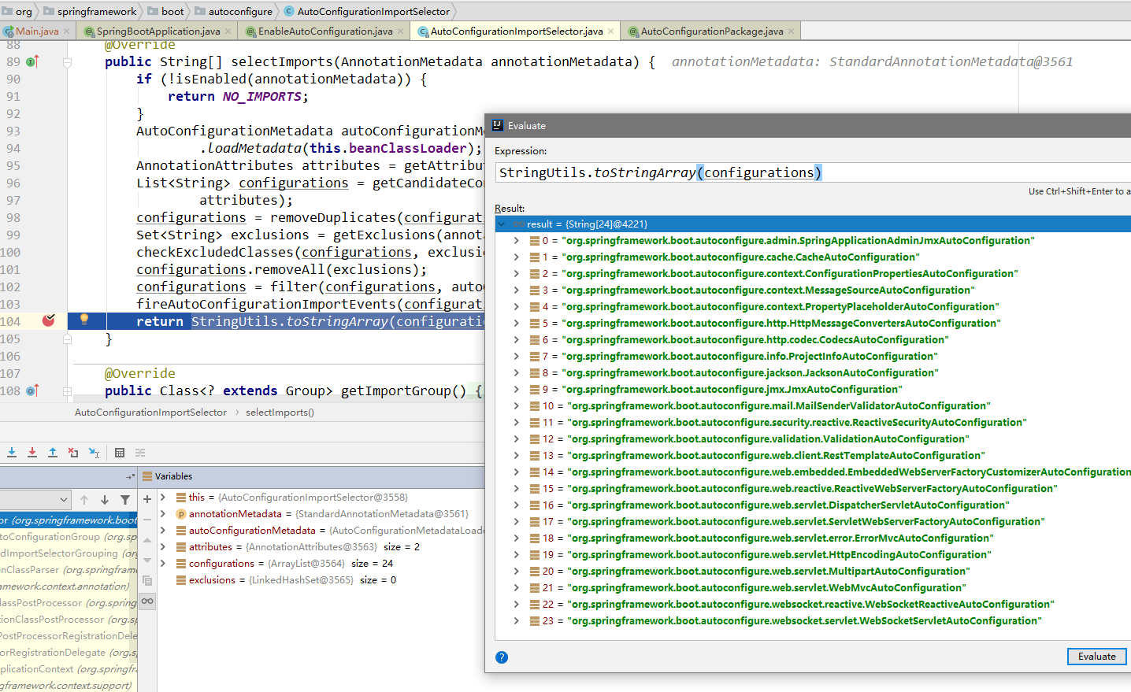Close the AutoConfigurationImportSelector.java tab
Viewport: 1131px width, 692px height.
click(x=611, y=31)
